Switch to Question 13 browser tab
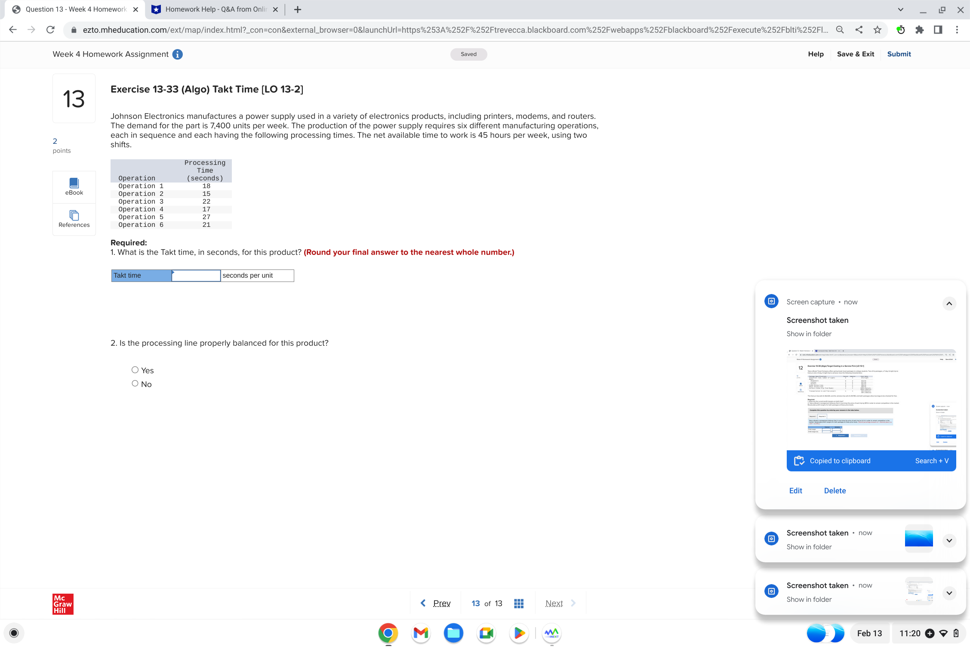 coord(75,9)
